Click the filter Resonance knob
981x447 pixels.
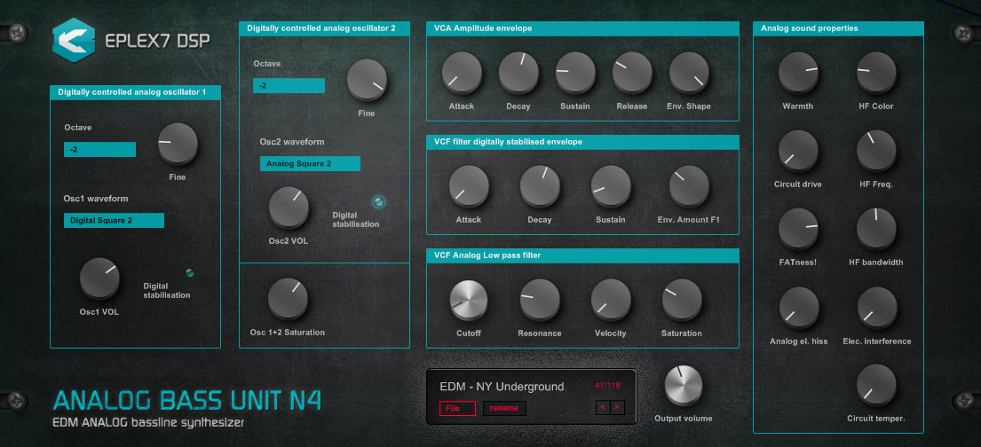click(x=540, y=299)
